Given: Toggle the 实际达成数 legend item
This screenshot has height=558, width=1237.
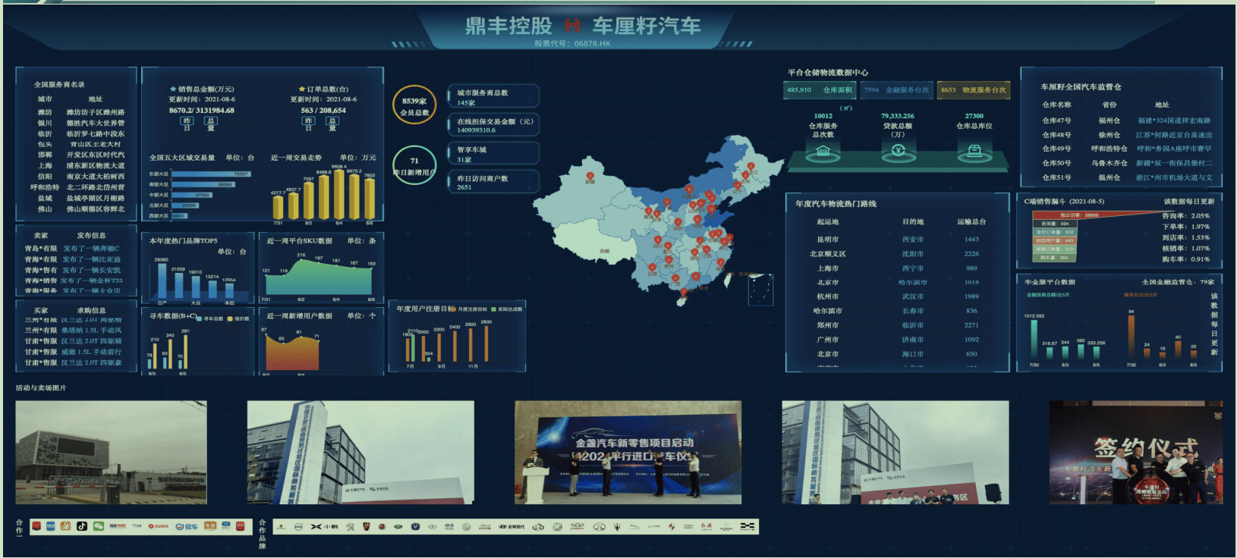Looking at the screenshot, I should 507,309.
